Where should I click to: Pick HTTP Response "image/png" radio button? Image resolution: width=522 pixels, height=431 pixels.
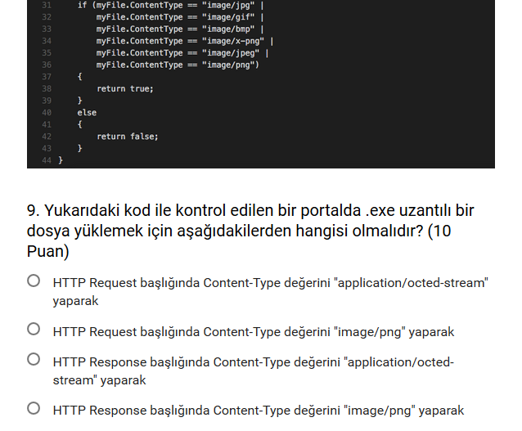[34, 408]
